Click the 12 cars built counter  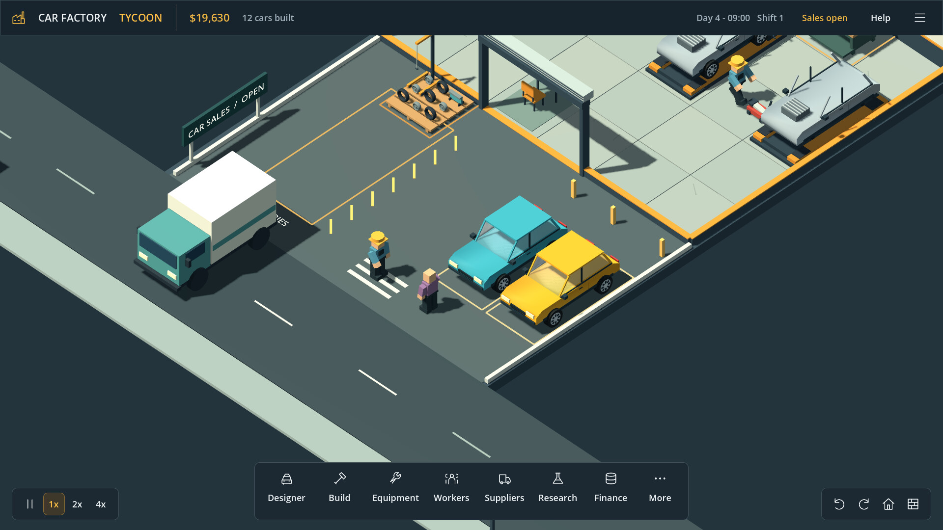click(x=268, y=18)
